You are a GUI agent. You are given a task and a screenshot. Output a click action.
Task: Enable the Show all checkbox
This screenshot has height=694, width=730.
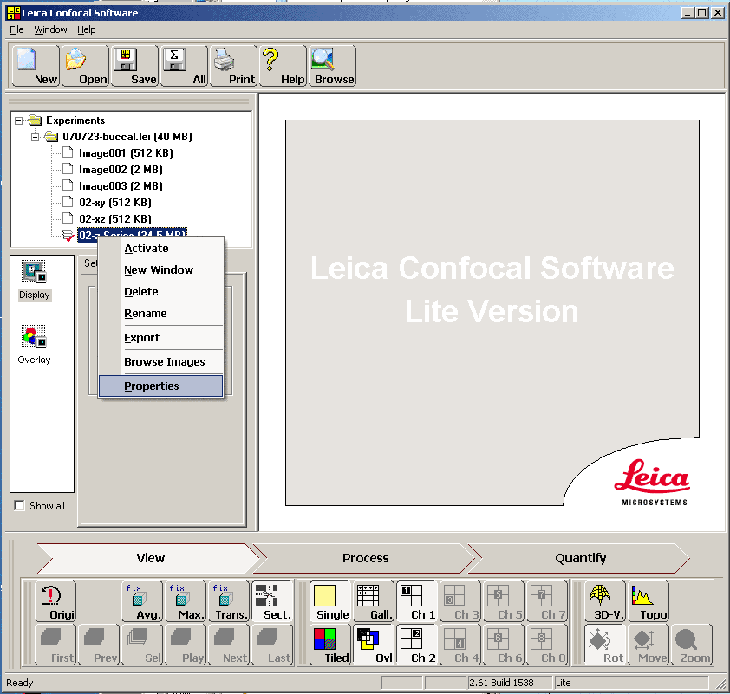20,506
